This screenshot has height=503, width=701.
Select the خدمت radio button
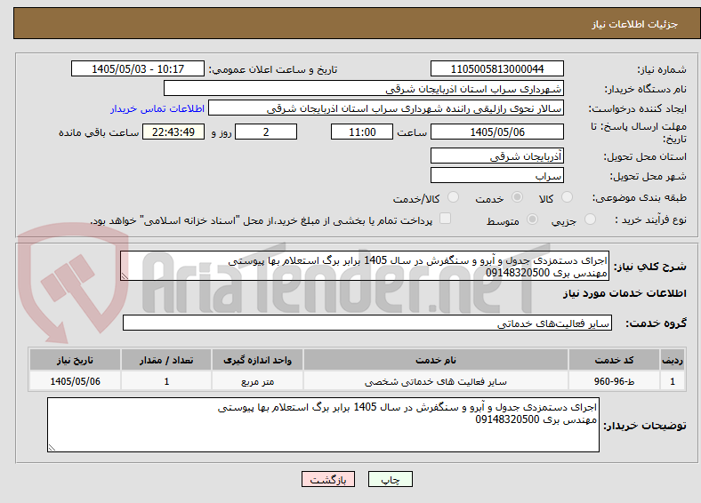click(x=517, y=197)
